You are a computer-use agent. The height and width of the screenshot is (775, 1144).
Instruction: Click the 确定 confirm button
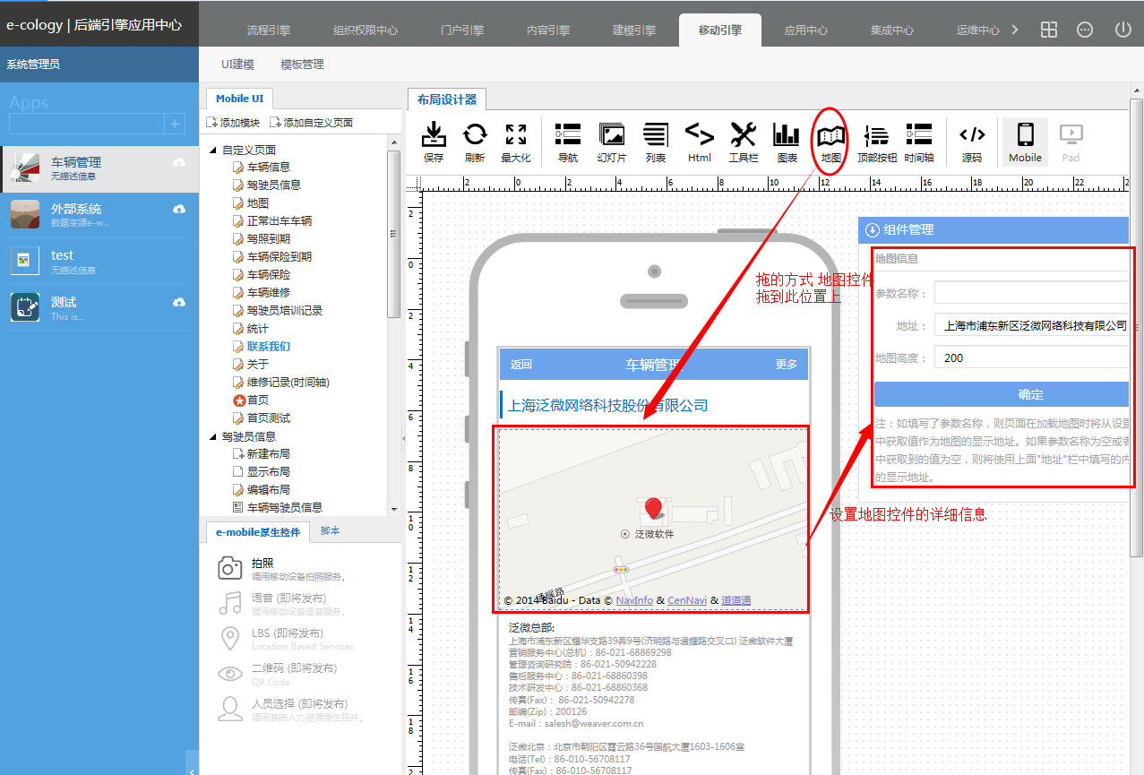pyautogui.click(x=1002, y=394)
